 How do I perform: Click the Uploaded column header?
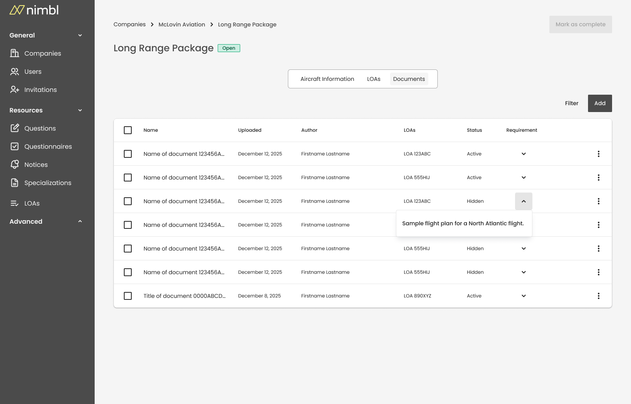tap(250, 130)
